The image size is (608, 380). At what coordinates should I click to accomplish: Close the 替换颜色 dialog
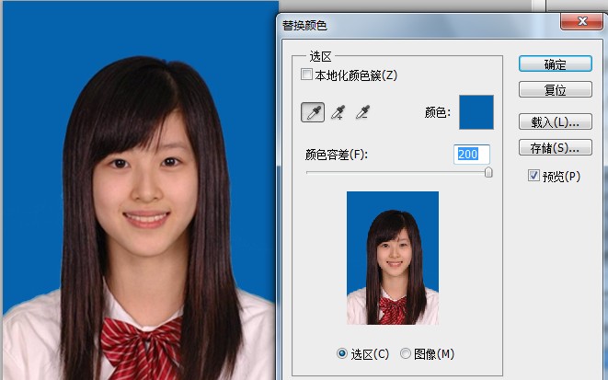click(581, 21)
